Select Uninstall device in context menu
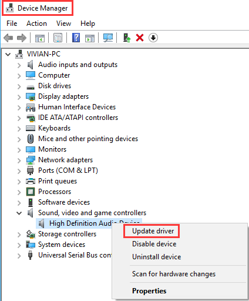 point(156,257)
